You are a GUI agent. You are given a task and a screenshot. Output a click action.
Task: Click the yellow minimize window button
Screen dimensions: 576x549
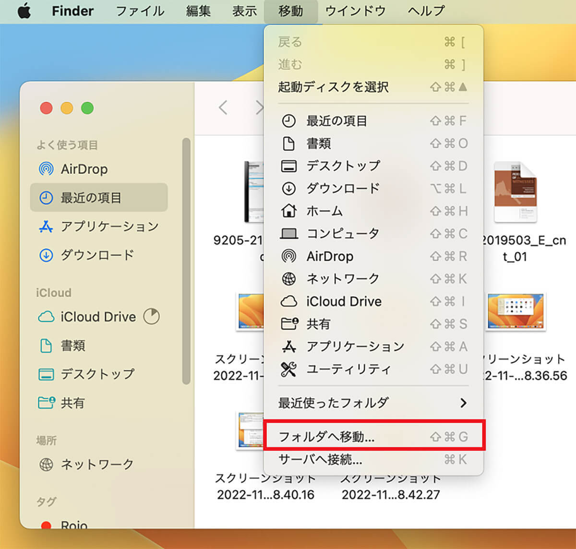(x=67, y=108)
